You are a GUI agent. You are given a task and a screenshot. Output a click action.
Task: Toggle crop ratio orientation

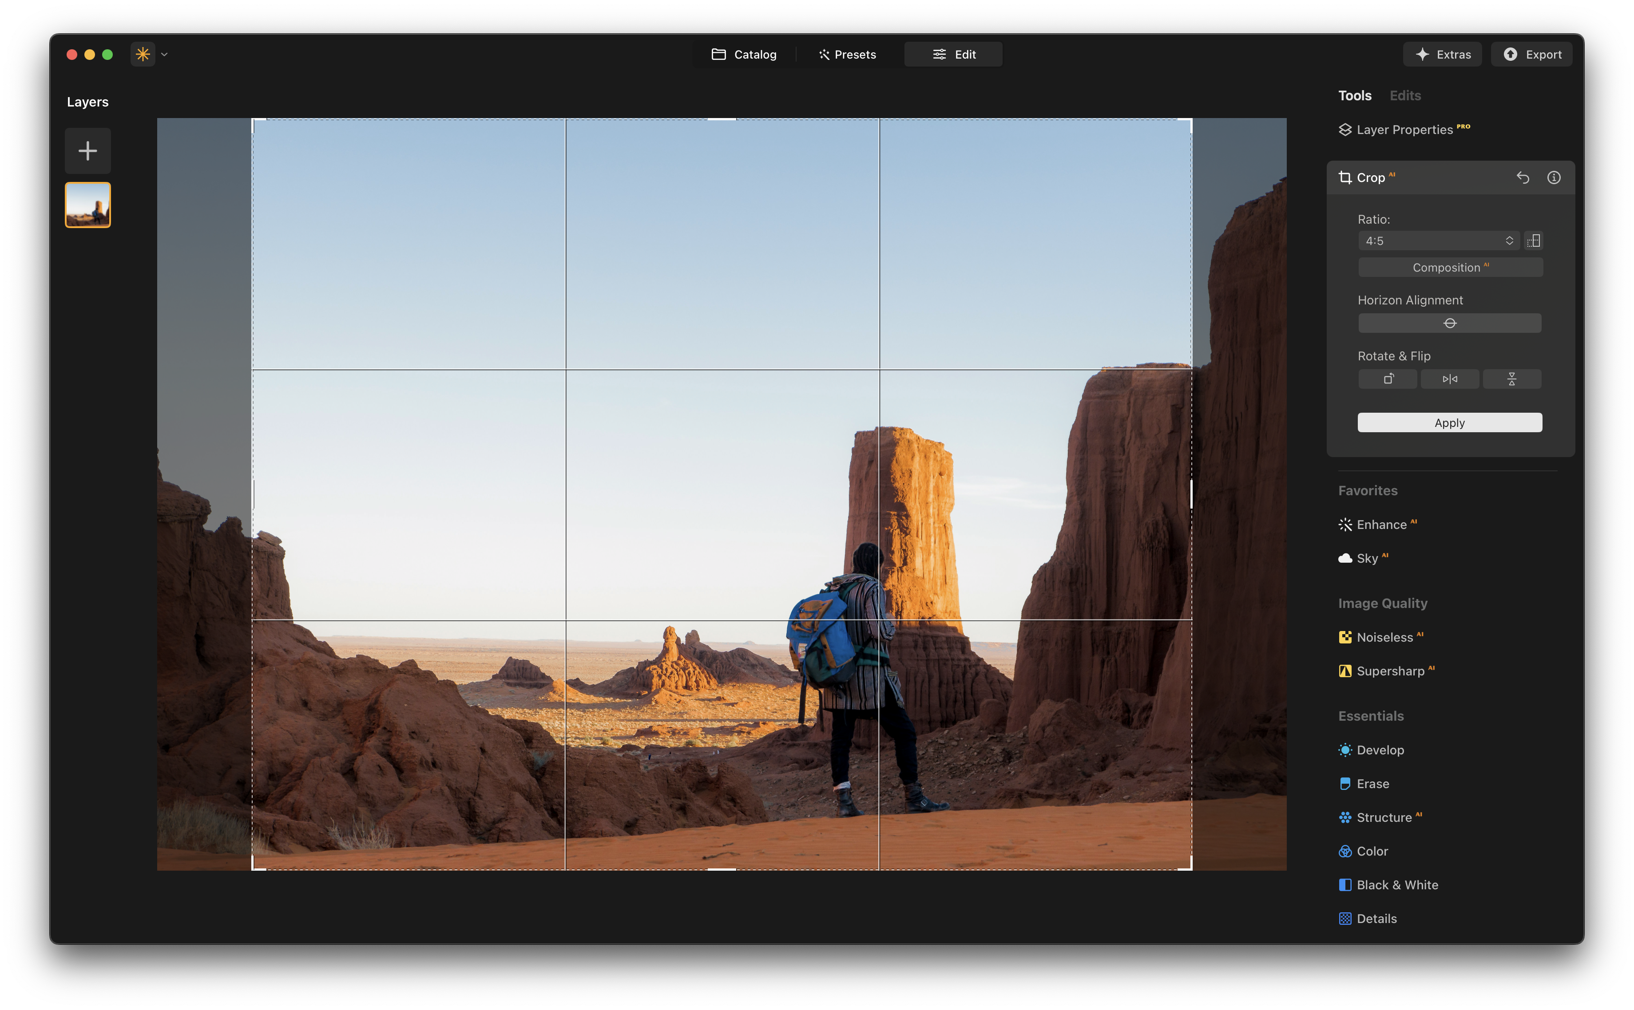pyautogui.click(x=1534, y=241)
